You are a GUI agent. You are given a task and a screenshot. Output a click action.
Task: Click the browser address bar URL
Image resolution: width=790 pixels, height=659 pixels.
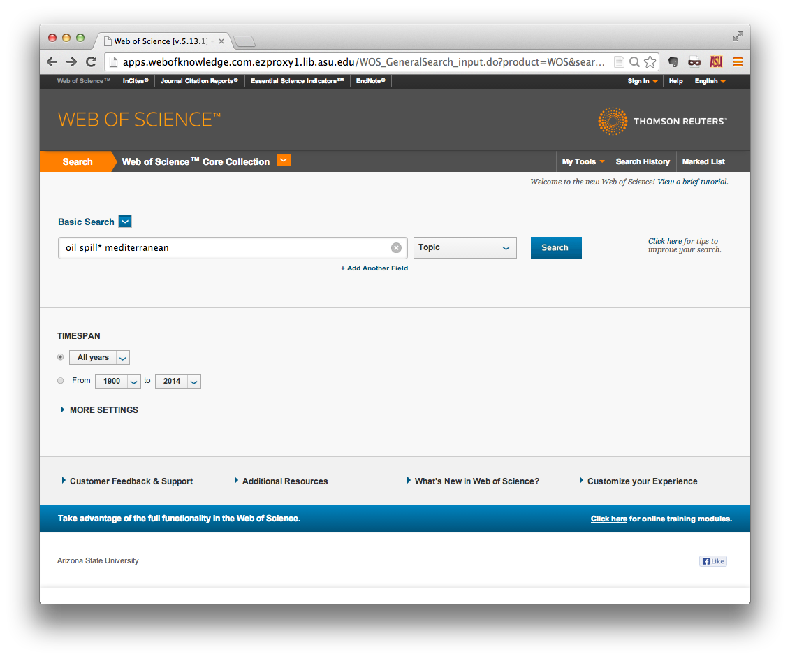click(363, 62)
